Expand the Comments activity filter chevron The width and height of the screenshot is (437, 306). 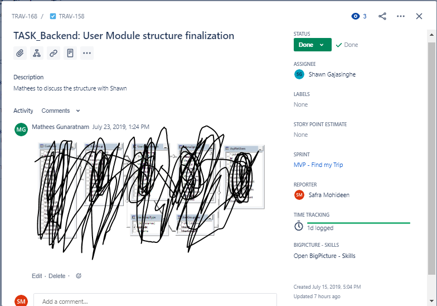pyautogui.click(x=78, y=111)
